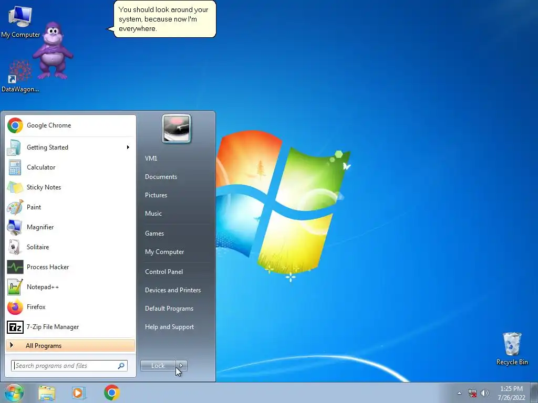Open Windows Explorer from the taskbar
Image resolution: width=538 pixels, height=403 pixels.
47,393
